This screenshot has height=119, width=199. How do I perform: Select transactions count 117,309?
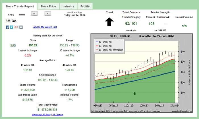(x=70, y=90)
